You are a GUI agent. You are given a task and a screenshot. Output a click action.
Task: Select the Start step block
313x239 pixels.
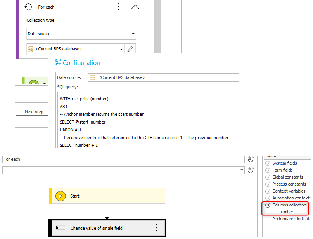[107, 196]
